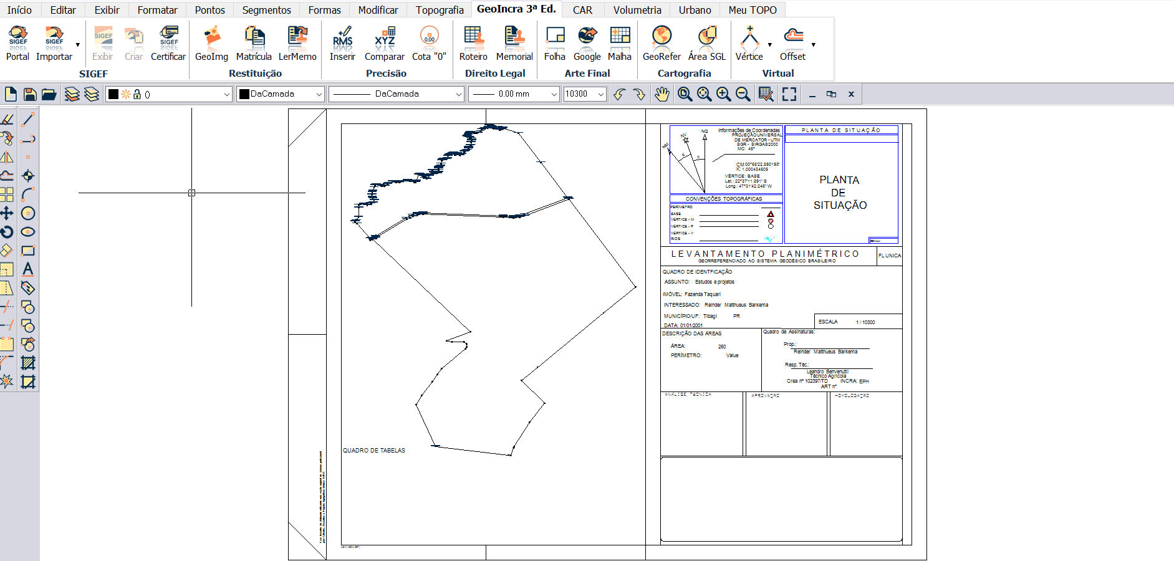Click the black DaCamada color swatch
1174x561 pixels.
pos(244,94)
